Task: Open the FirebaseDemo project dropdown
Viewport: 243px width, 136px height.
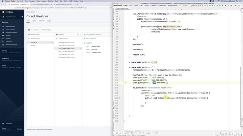Action: (32, 12)
